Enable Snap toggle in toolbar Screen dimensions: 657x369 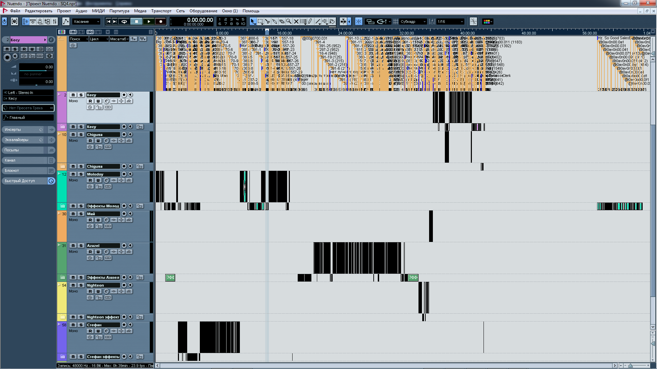pyautogui.click(x=359, y=22)
